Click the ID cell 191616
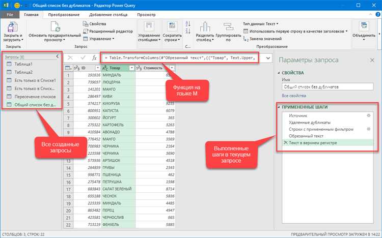 point(87,75)
